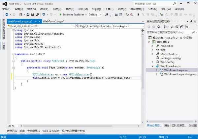Open the 输出 bottom tab
198x139 pixels.
pyautogui.click(x=22, y=131)
